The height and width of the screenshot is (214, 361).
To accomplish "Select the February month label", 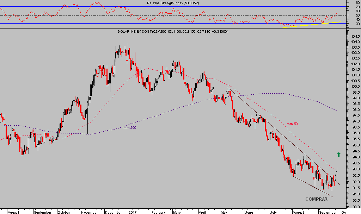I will click(158, 212).
